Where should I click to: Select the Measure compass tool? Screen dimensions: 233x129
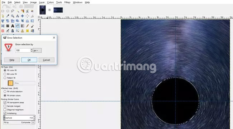click(18, 16)
